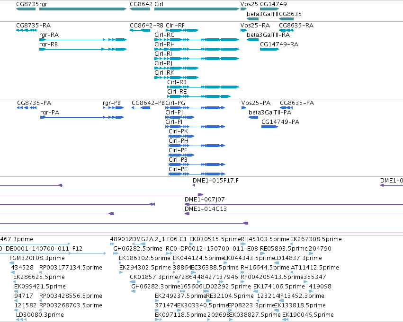The width and height of the screenshot is (403, 322).
Task: Click the DME1-007J07 feature label
Action: click(205, 200)
